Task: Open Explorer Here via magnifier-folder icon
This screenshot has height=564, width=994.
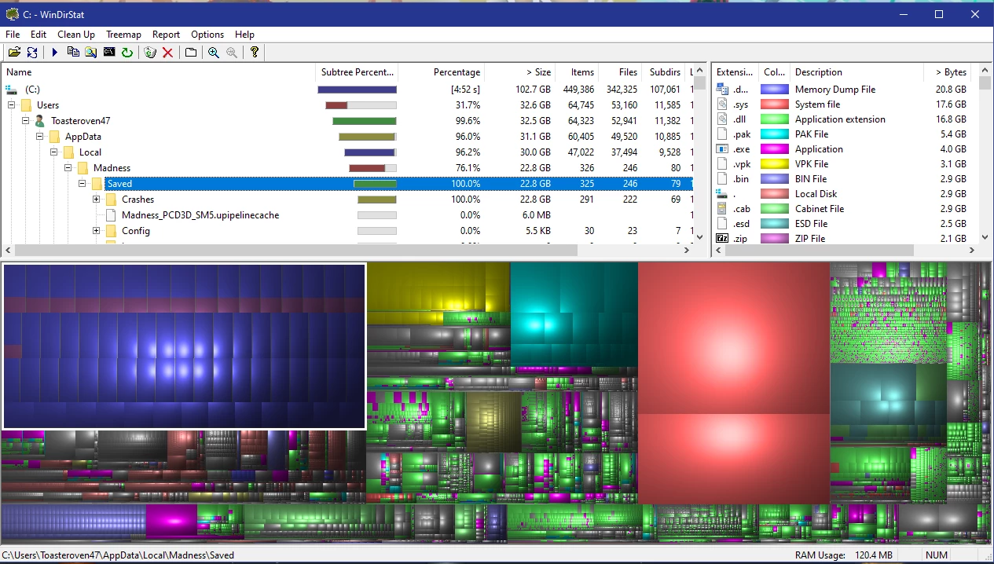Action: (x=91, y=53)
